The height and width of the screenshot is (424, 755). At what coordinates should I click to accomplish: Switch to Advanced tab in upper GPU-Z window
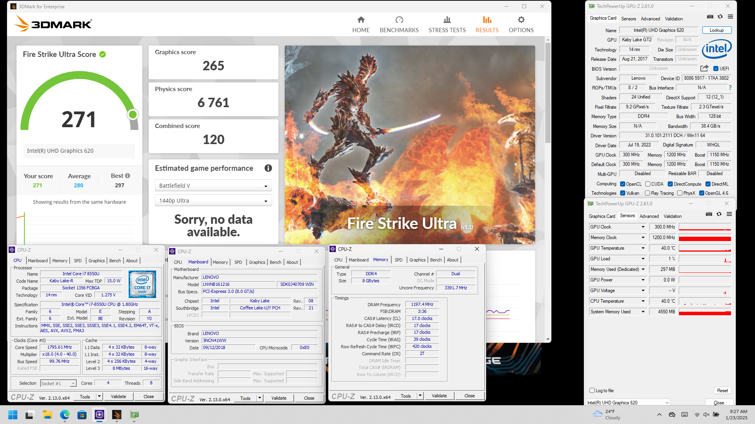[650, 18]
